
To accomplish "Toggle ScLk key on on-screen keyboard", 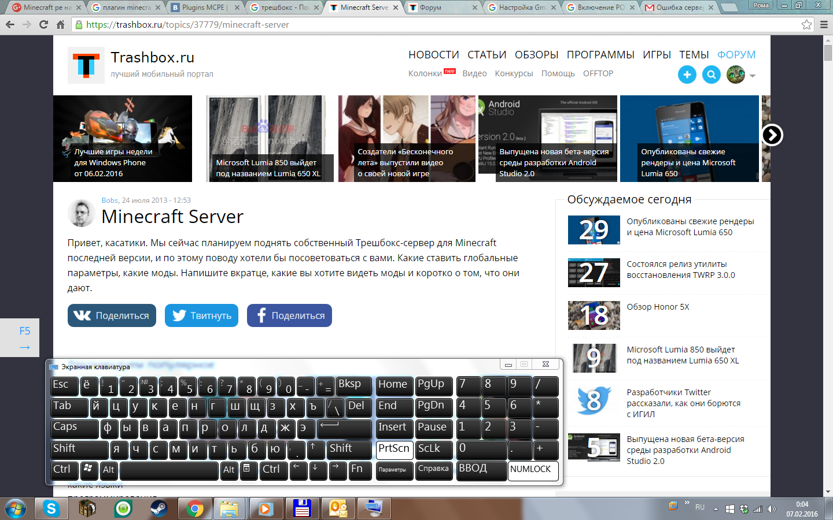I will pos(434,450).
